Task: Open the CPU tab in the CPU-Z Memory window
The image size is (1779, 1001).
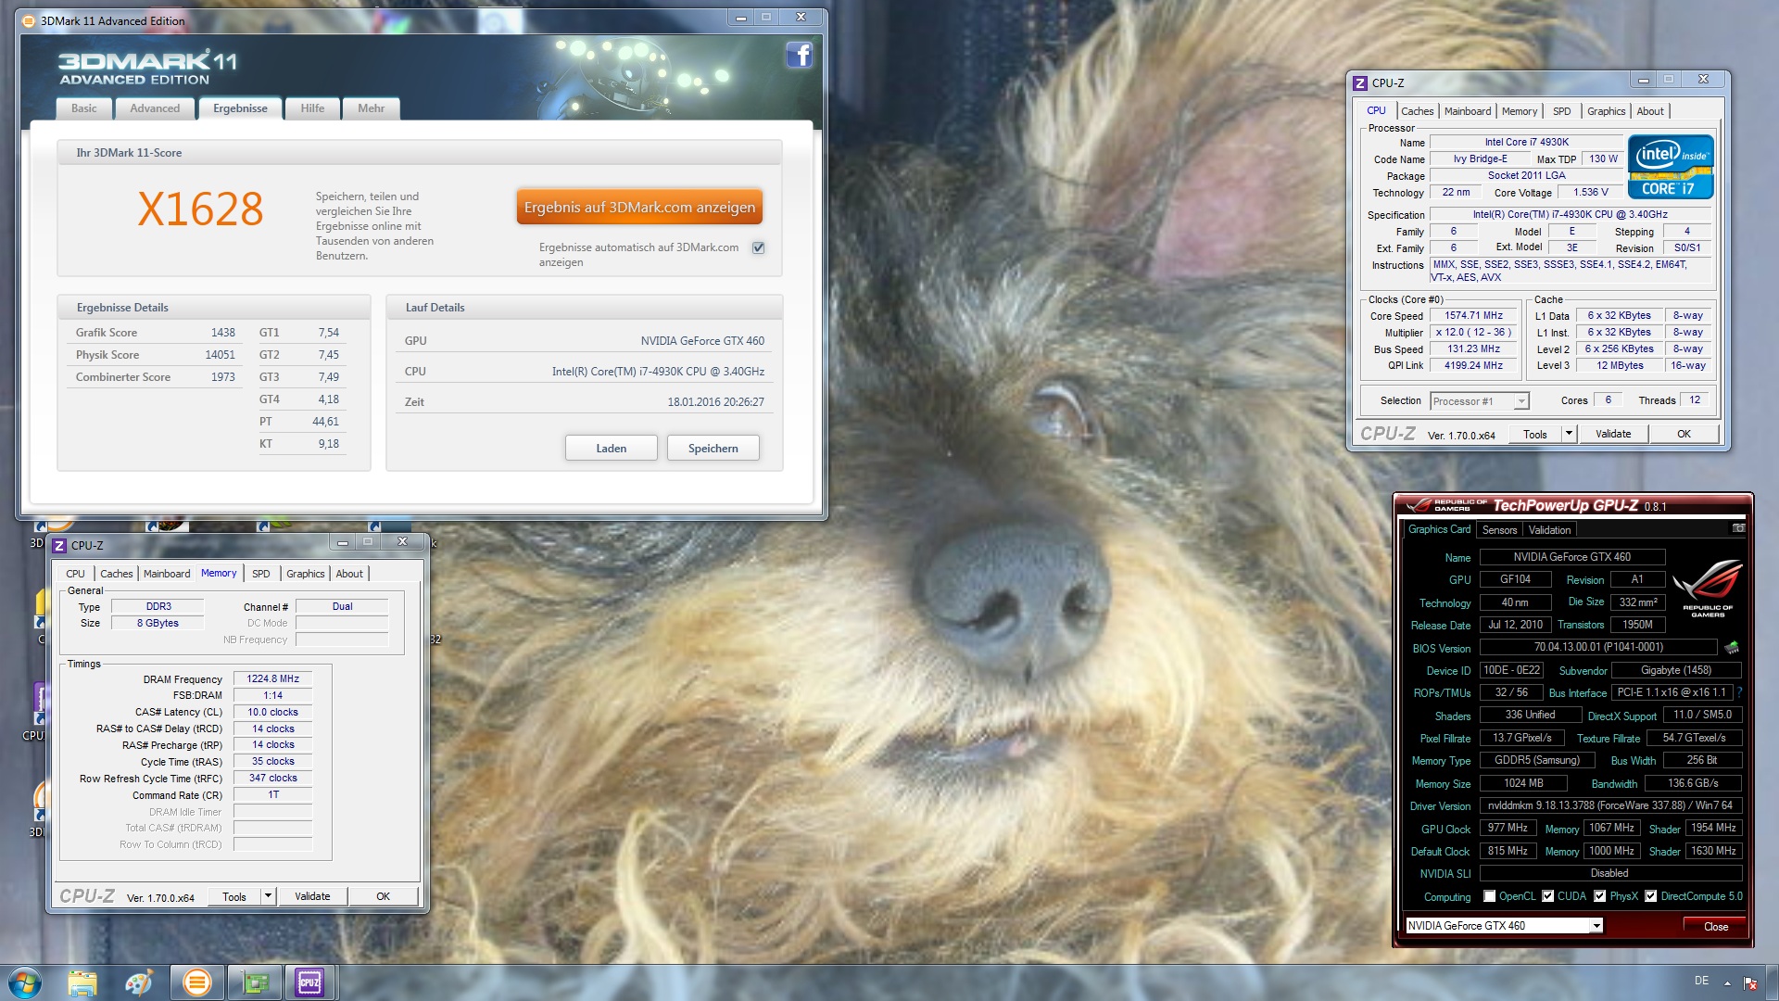Action: click(75, 574)
